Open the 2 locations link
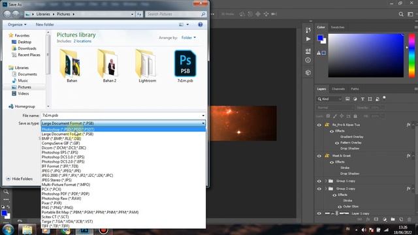This screenshot has height=235, width=418. (82, 41)
